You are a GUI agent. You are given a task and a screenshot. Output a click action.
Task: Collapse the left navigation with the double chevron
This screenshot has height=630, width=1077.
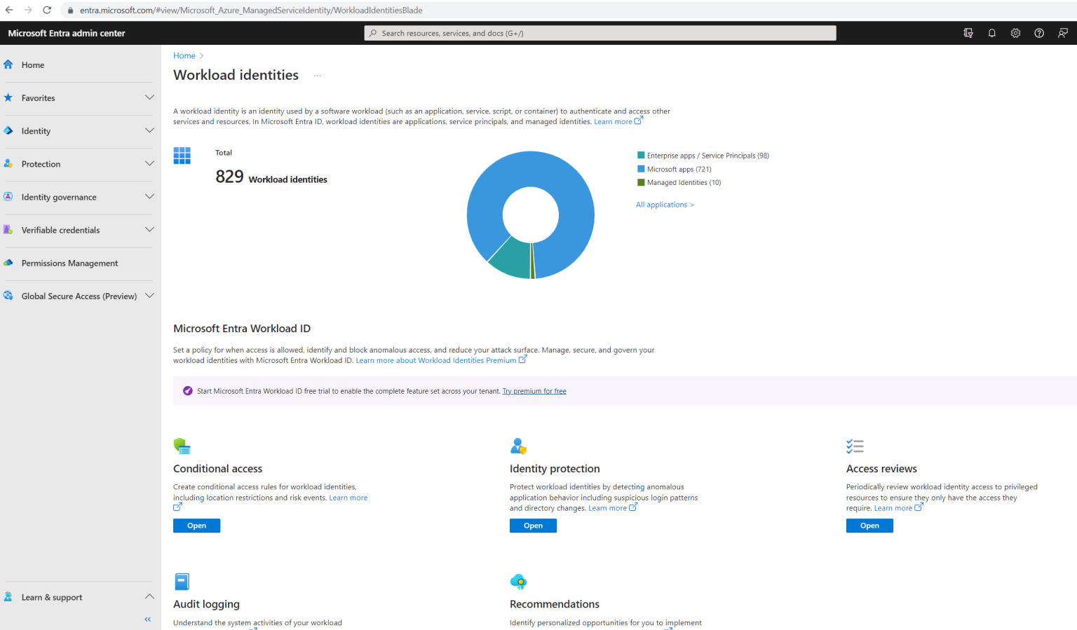tap(147, 619)
